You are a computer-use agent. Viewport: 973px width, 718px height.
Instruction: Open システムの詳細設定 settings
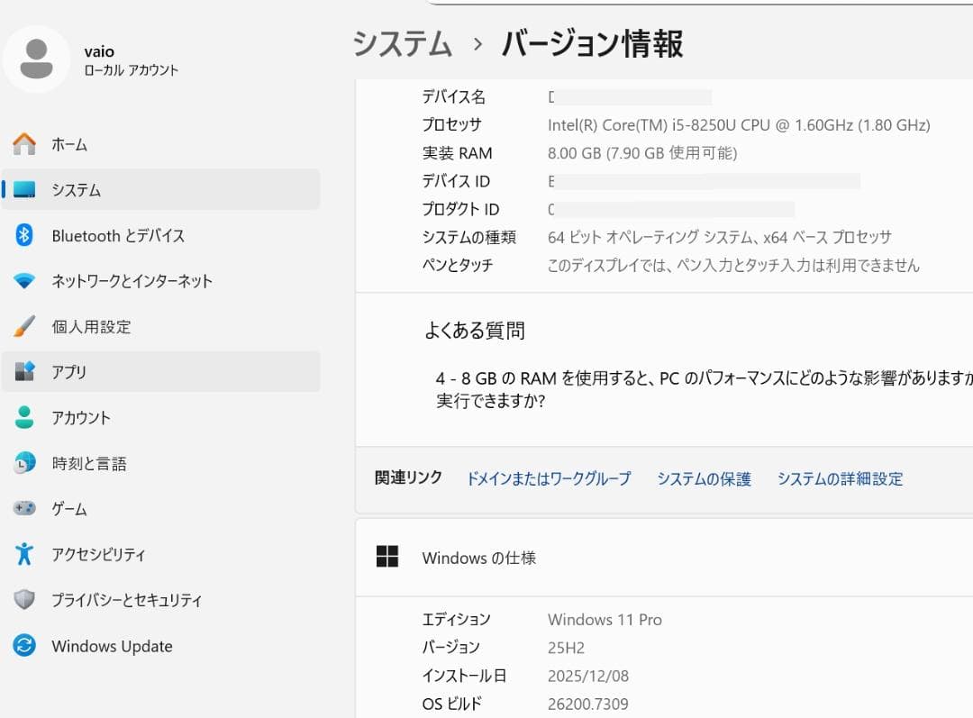[839, 479]
